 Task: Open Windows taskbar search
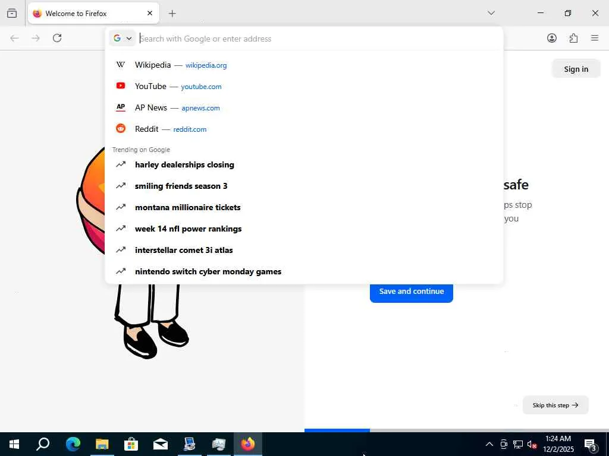[43, 444]
